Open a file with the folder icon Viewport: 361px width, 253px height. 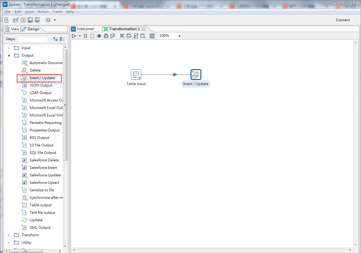click(x=16, y=20)
